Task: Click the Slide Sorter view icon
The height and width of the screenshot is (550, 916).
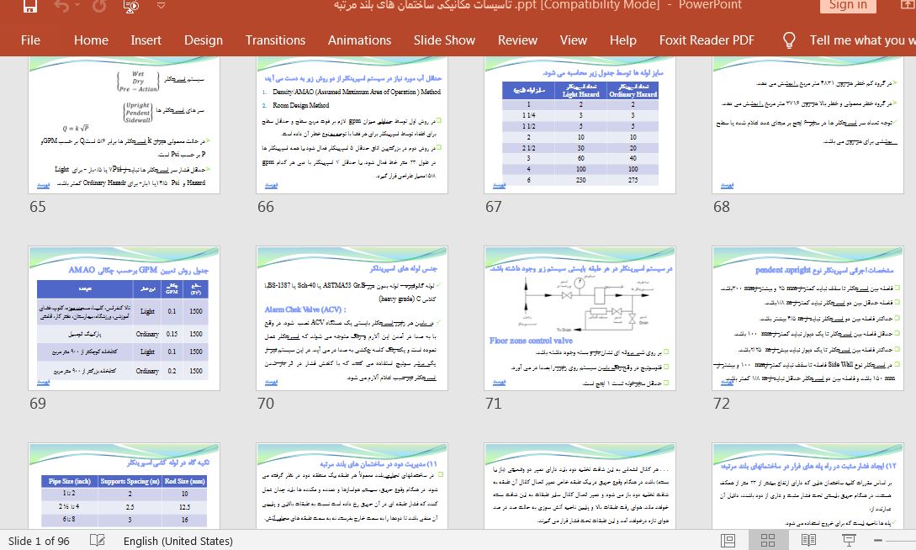Action: click(768, 541)
